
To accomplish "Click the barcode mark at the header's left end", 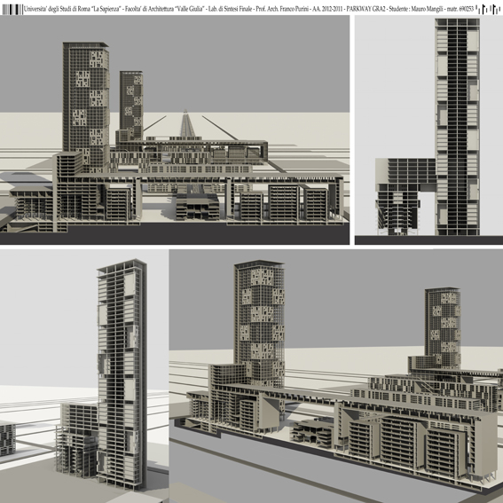I will click(x=12, y=9).
